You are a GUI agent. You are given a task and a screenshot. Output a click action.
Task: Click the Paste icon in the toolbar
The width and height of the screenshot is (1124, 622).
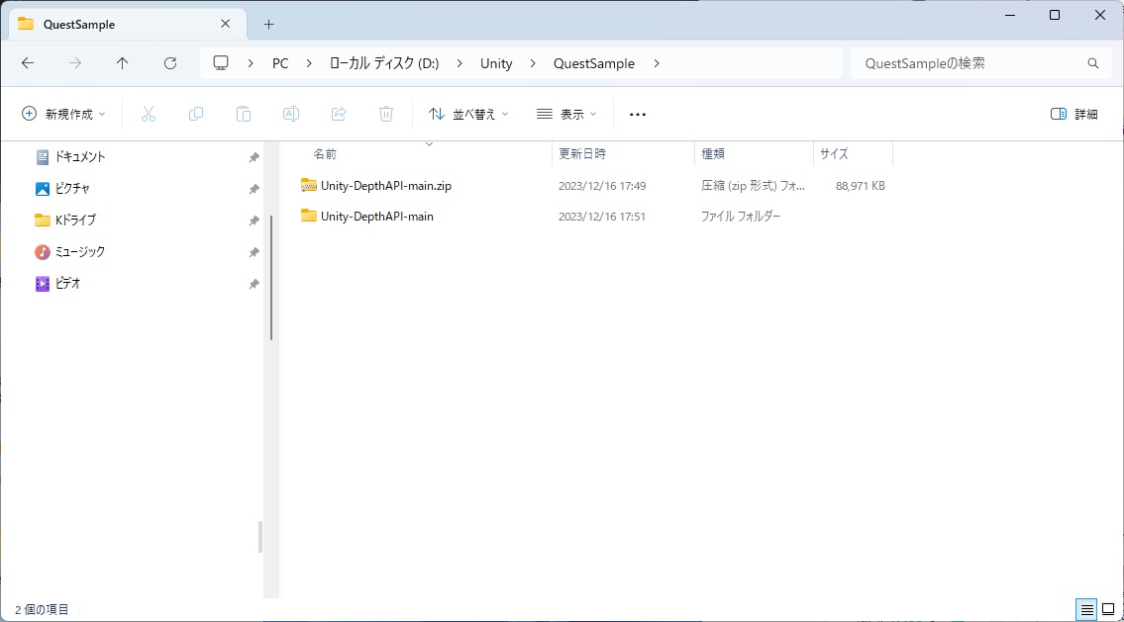[244, 114]
